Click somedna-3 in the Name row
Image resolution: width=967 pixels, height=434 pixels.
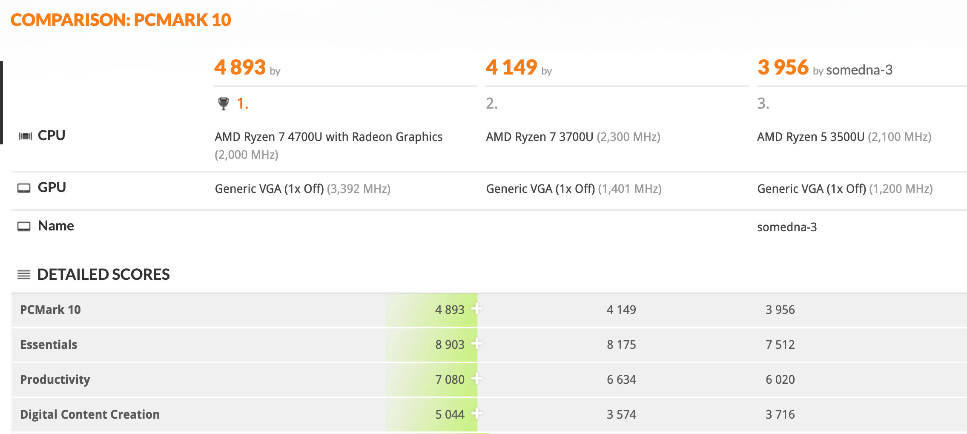(787, 227)
